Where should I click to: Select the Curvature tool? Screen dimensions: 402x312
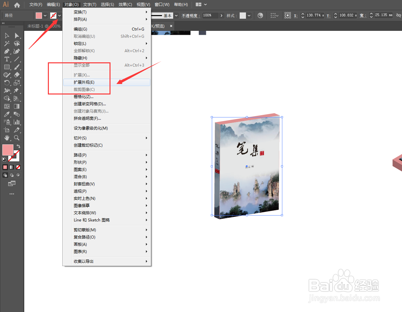pyautogui.click(x=17, y=51)
